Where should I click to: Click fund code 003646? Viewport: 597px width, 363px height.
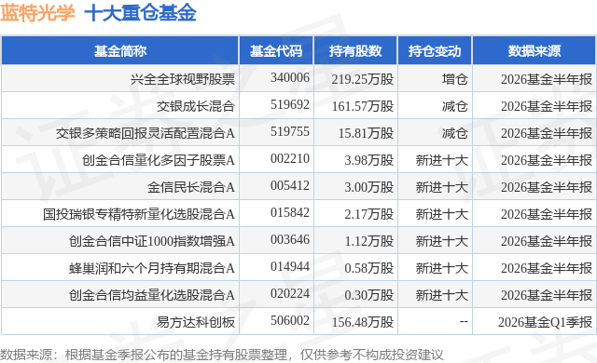click(290, 239)
